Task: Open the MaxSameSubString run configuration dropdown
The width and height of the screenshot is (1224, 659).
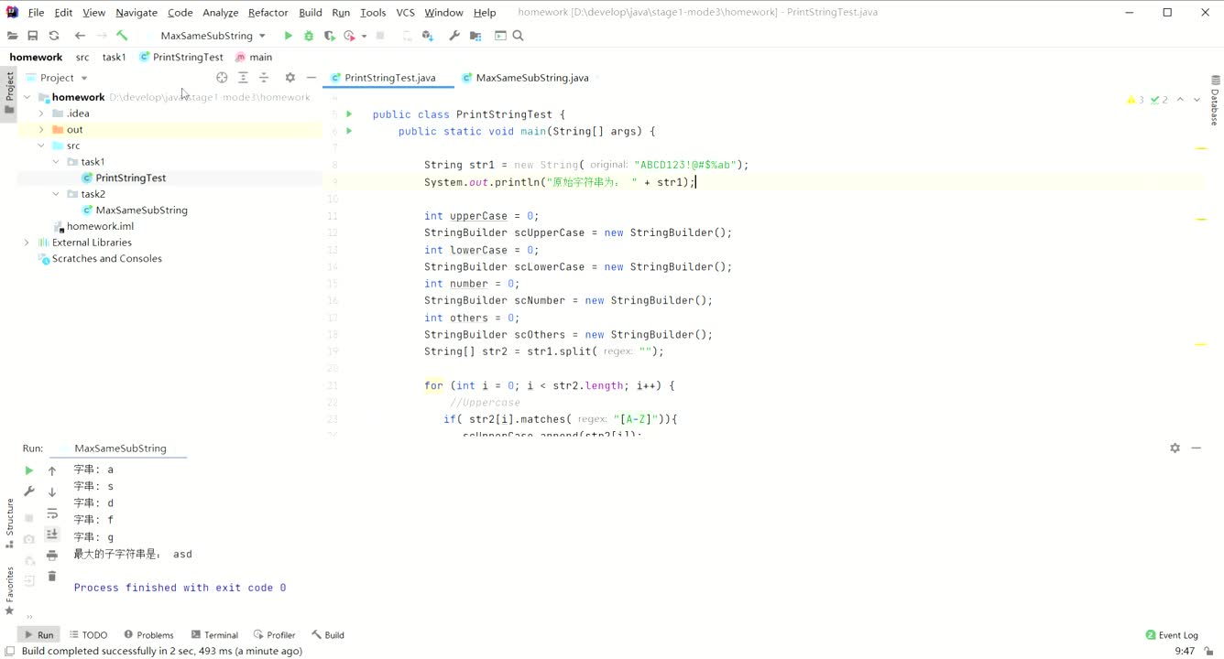Action: (213, 36)
